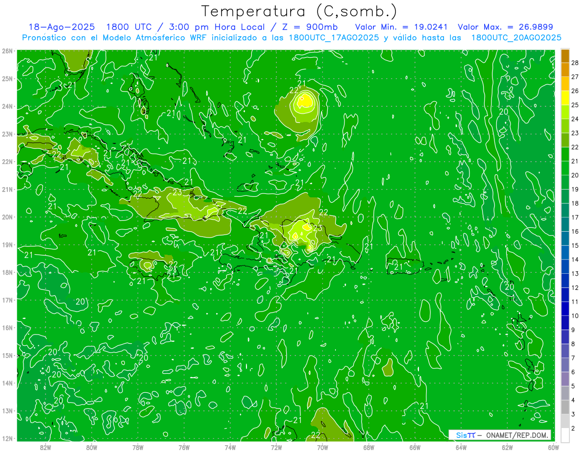
Task: Click the '12' colorbar value label
Action: (575, 287)
